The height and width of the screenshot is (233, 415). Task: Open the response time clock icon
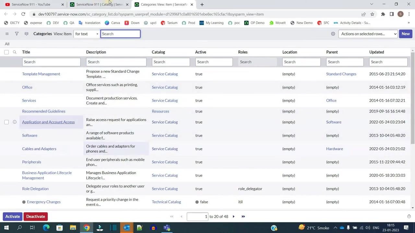click(409, 216)
